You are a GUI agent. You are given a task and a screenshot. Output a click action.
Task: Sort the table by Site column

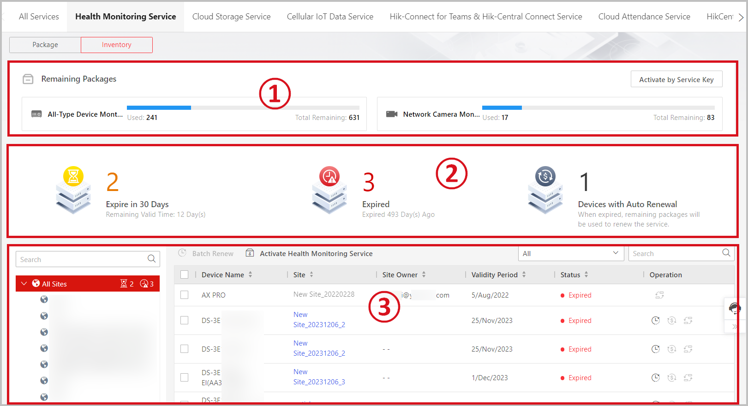tap(311, 275)
